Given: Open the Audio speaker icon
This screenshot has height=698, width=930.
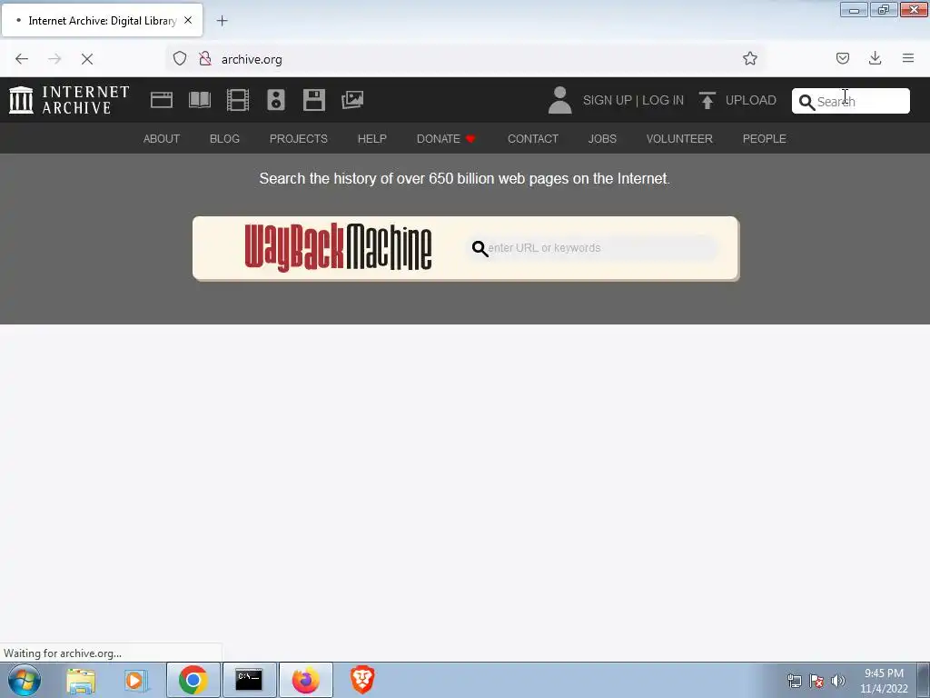Looking at the screenshot, I should pyautogui.click(x=276, y=100).
